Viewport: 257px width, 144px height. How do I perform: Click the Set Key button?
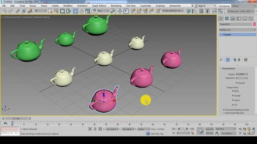[210, 133]
